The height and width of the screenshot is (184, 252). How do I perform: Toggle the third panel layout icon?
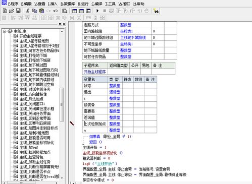(x=88, y=11)
